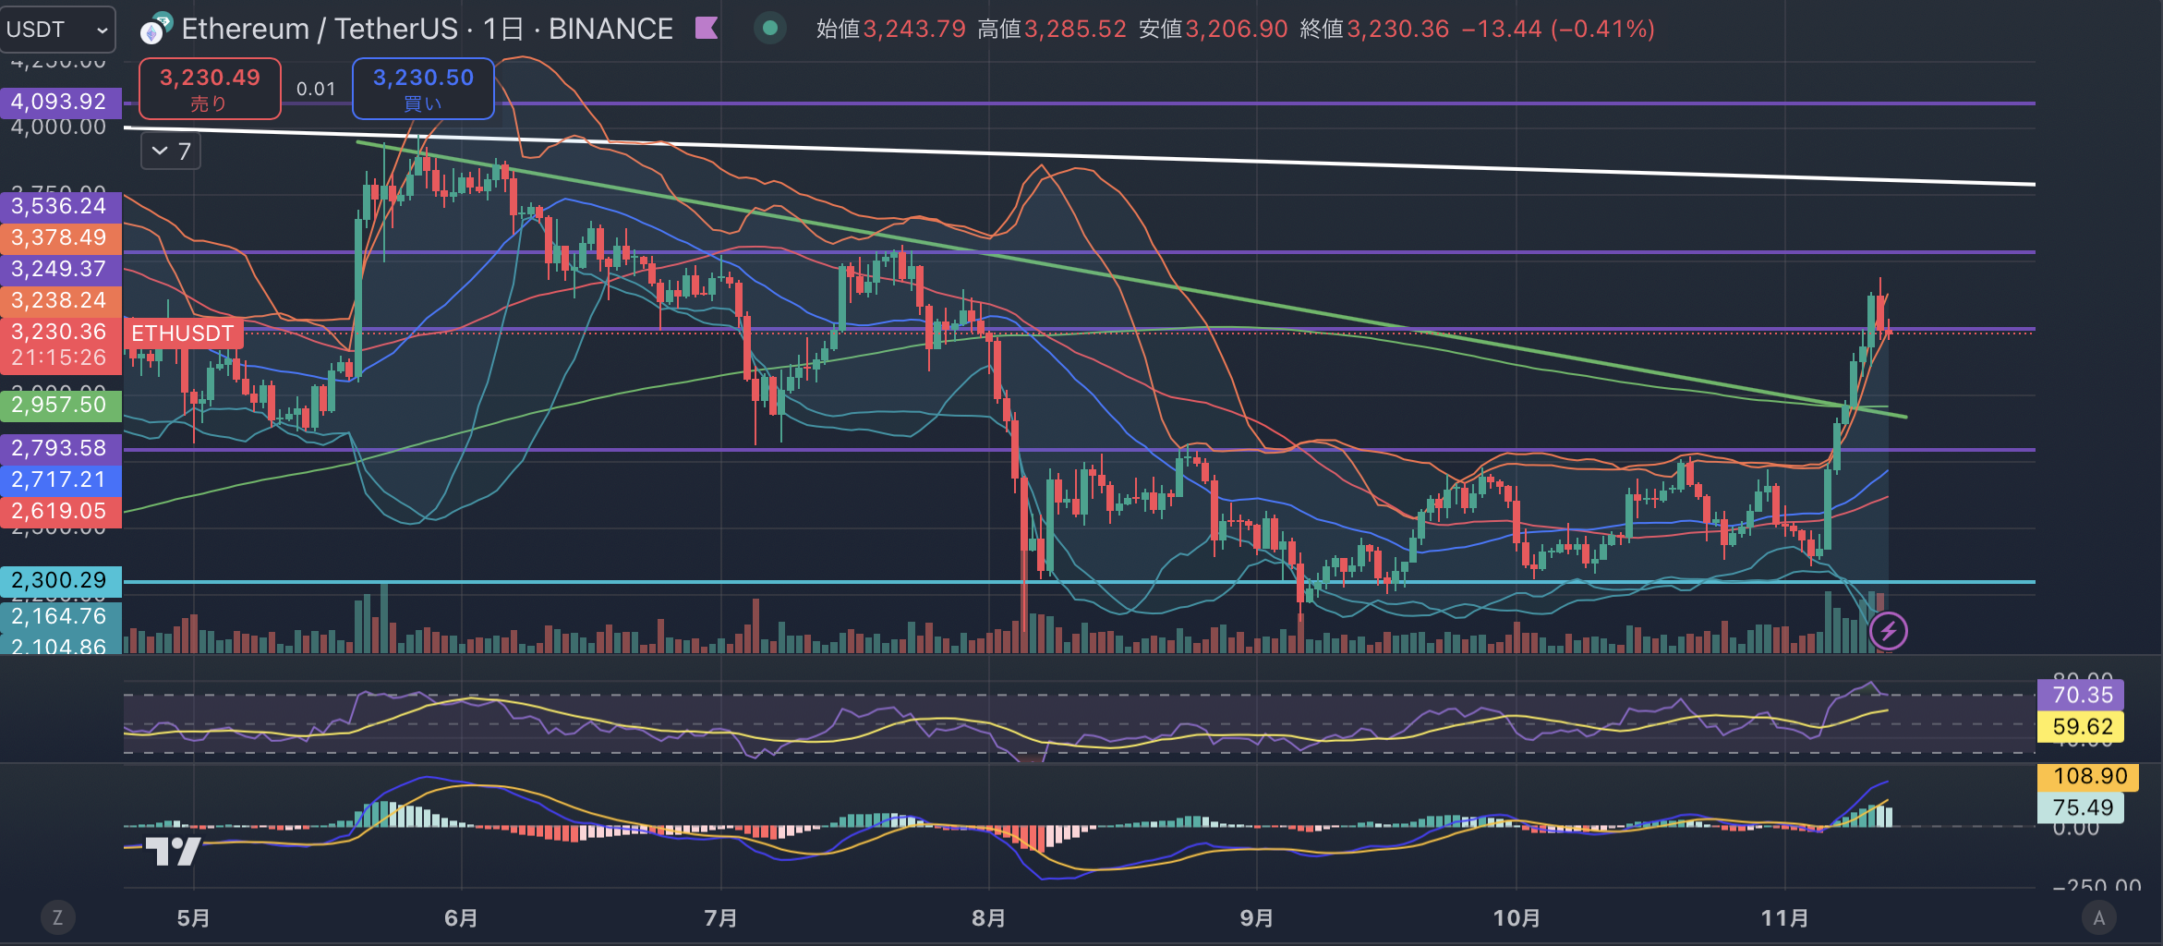Toggle auto scale with the A button
This screenshot has height=946, width=2163.
point(2098,917)
